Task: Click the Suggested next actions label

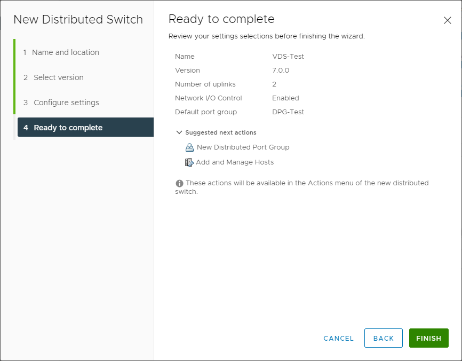Action: click(221, 132)
